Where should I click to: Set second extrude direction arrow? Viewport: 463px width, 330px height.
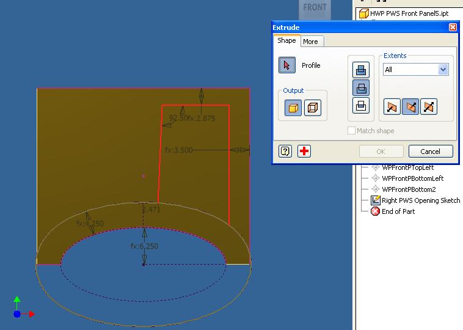point(410,107)
